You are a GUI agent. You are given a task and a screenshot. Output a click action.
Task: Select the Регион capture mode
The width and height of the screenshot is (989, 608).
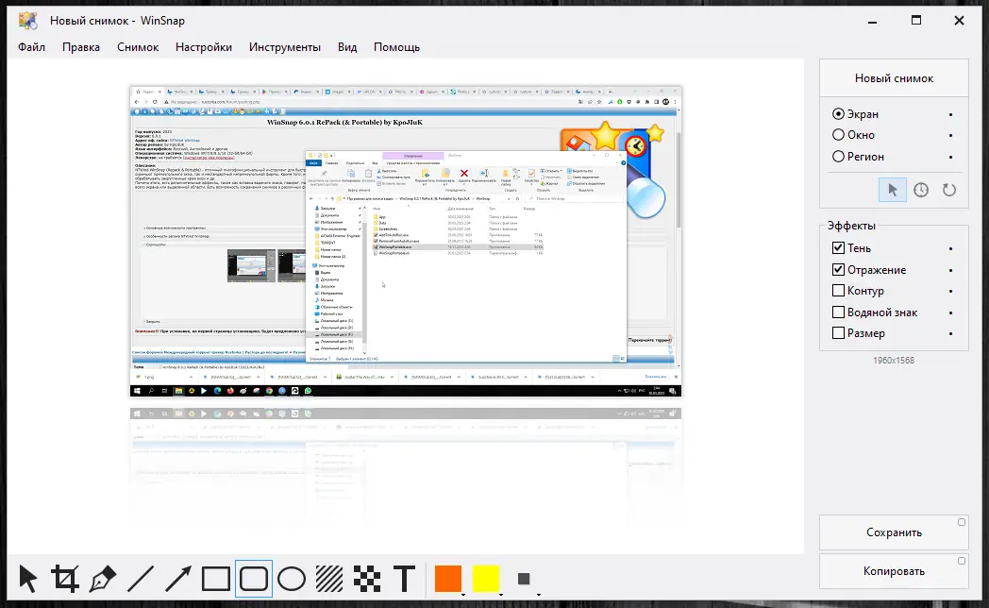tap(858, 157)
